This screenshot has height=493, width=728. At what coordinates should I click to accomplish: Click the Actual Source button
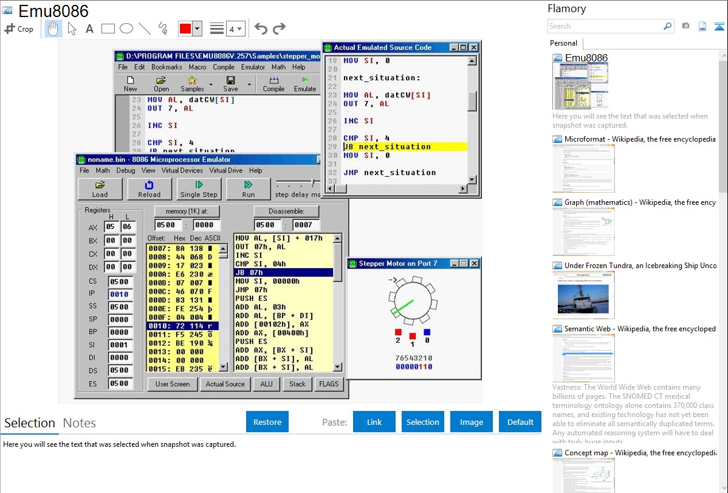(225, 384)
